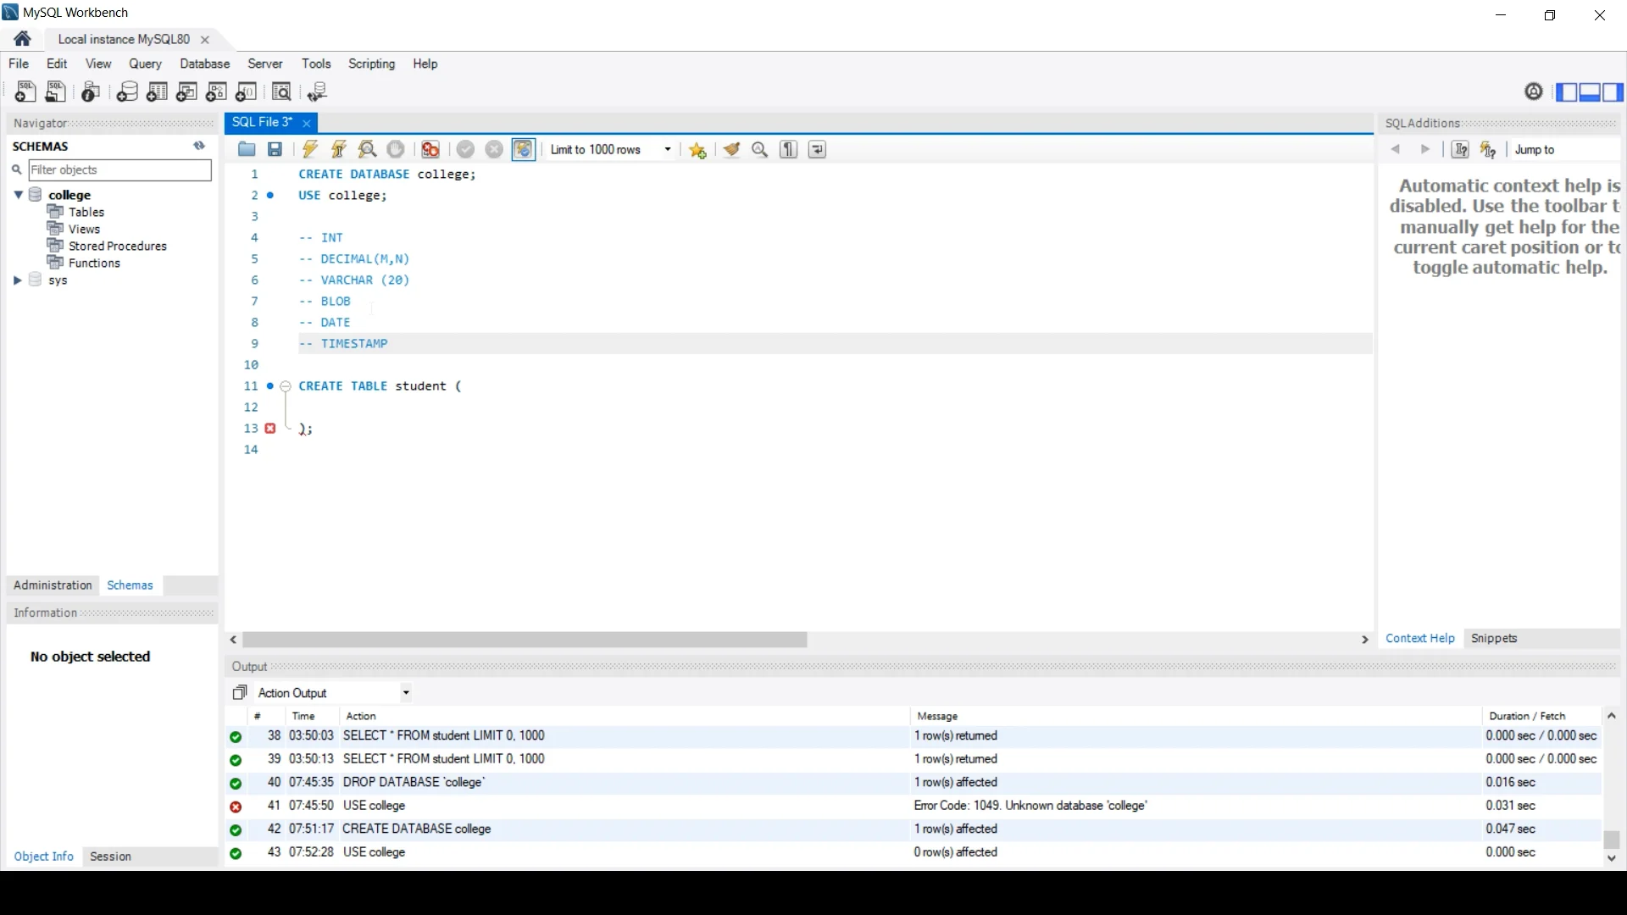Open a SQL script file in the editor
This screenshot has height=915, width=1627.
coord(247,149)
